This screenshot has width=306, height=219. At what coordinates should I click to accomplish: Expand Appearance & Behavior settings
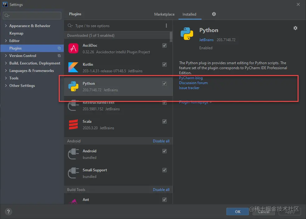tap(6, 26)
